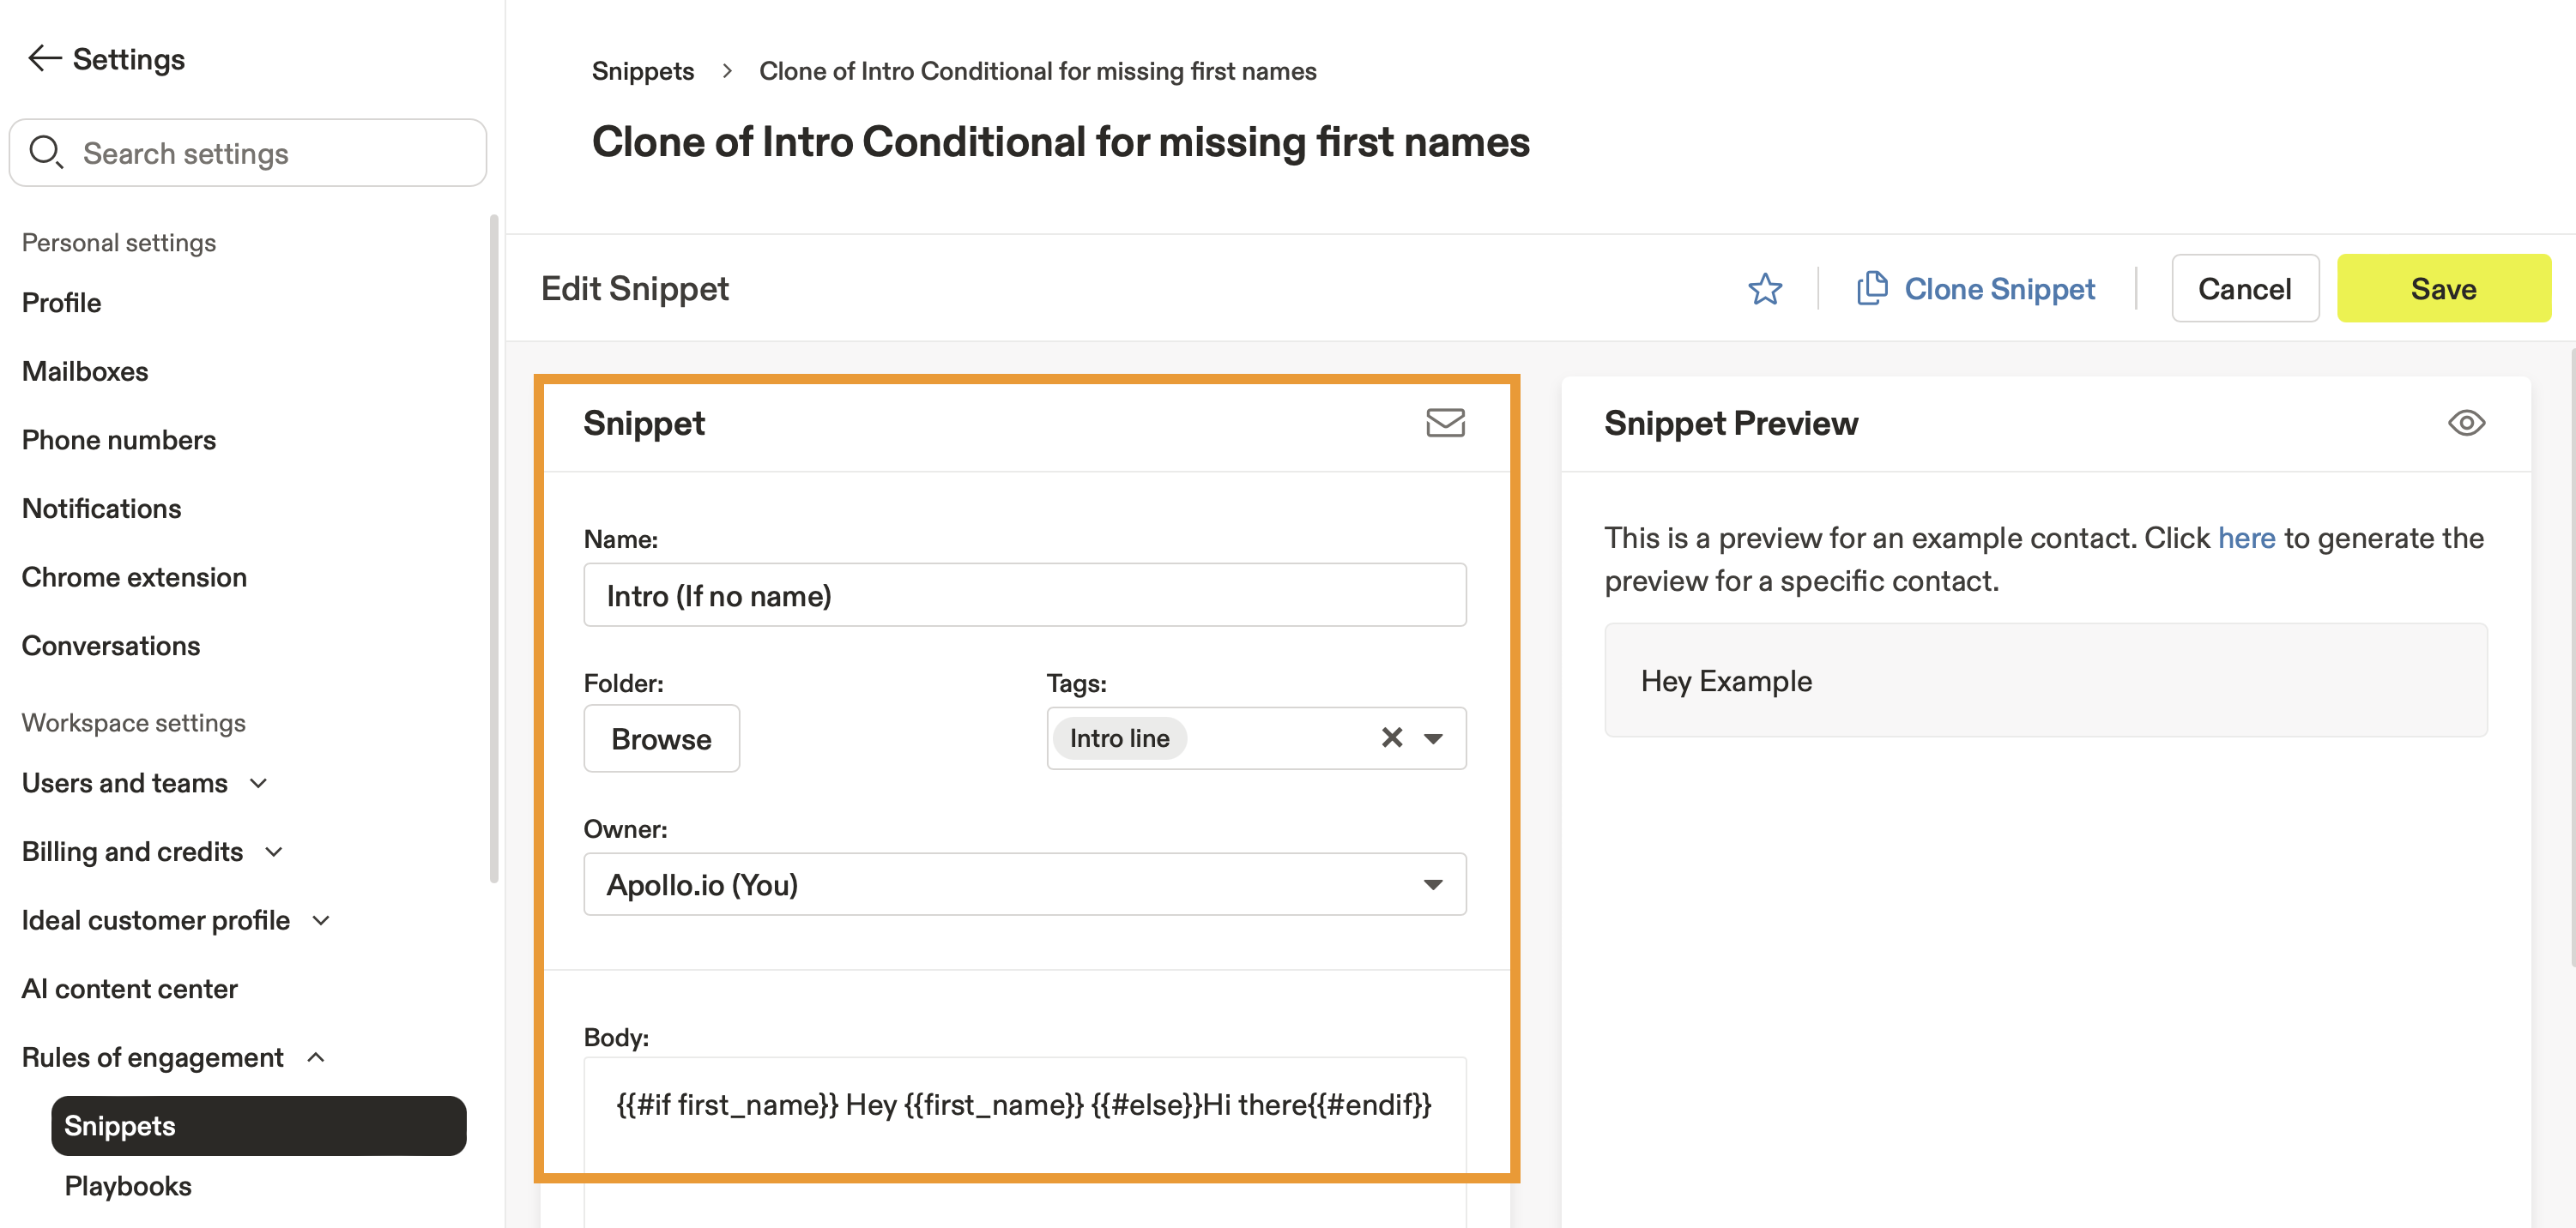Image resolution: width=2576 pixels, height=1228 pixels.
Task: Click the envelope icon in Snippet panel
Action: pyautogui.click(x=1444, y=423)
